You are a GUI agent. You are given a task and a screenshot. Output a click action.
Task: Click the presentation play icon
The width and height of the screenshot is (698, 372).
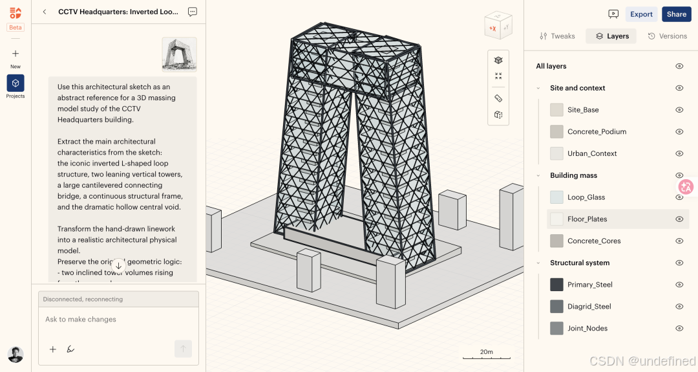613,14
